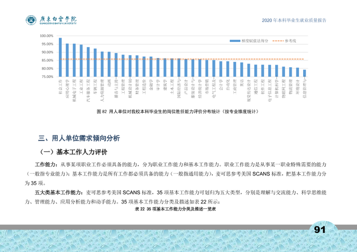Click the shortest bar at chart's right end

pos(305,73)
